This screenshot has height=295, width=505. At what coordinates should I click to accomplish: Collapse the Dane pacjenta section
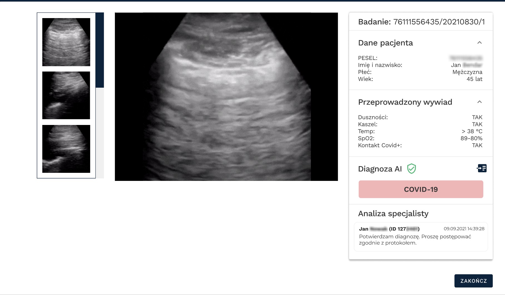[x=479, y=43]
